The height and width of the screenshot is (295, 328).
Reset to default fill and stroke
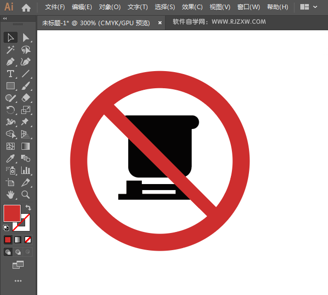pyautogui.click(x=6, y=228)
